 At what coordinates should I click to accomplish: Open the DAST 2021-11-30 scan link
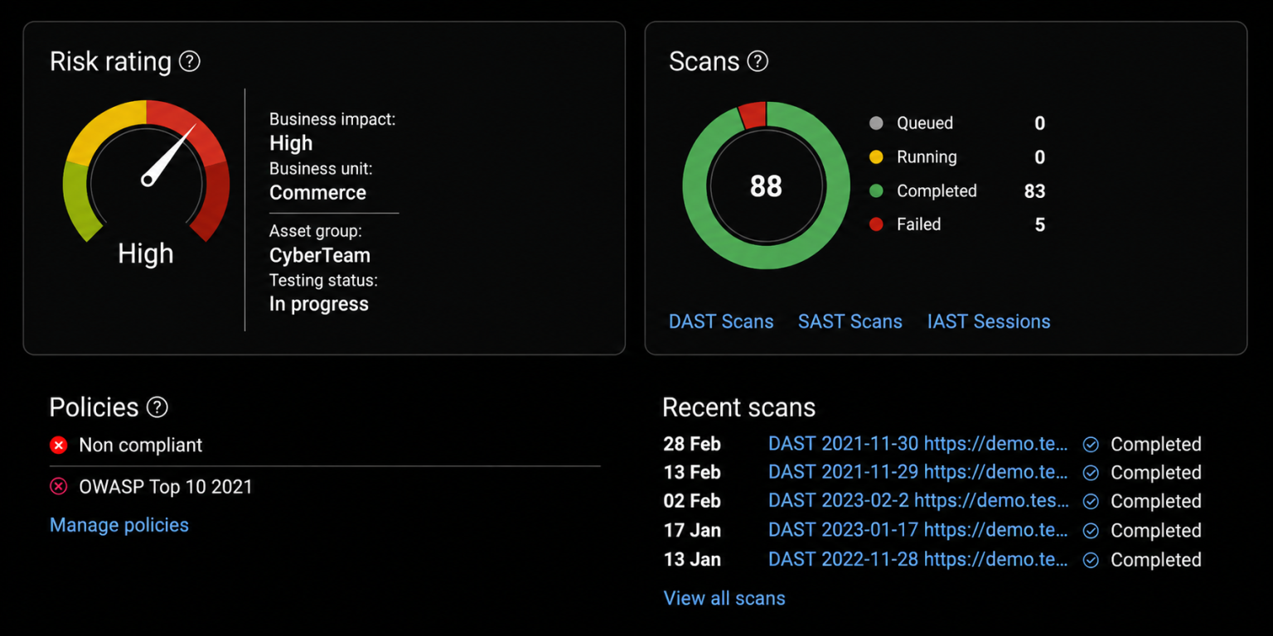pos(918,444)
